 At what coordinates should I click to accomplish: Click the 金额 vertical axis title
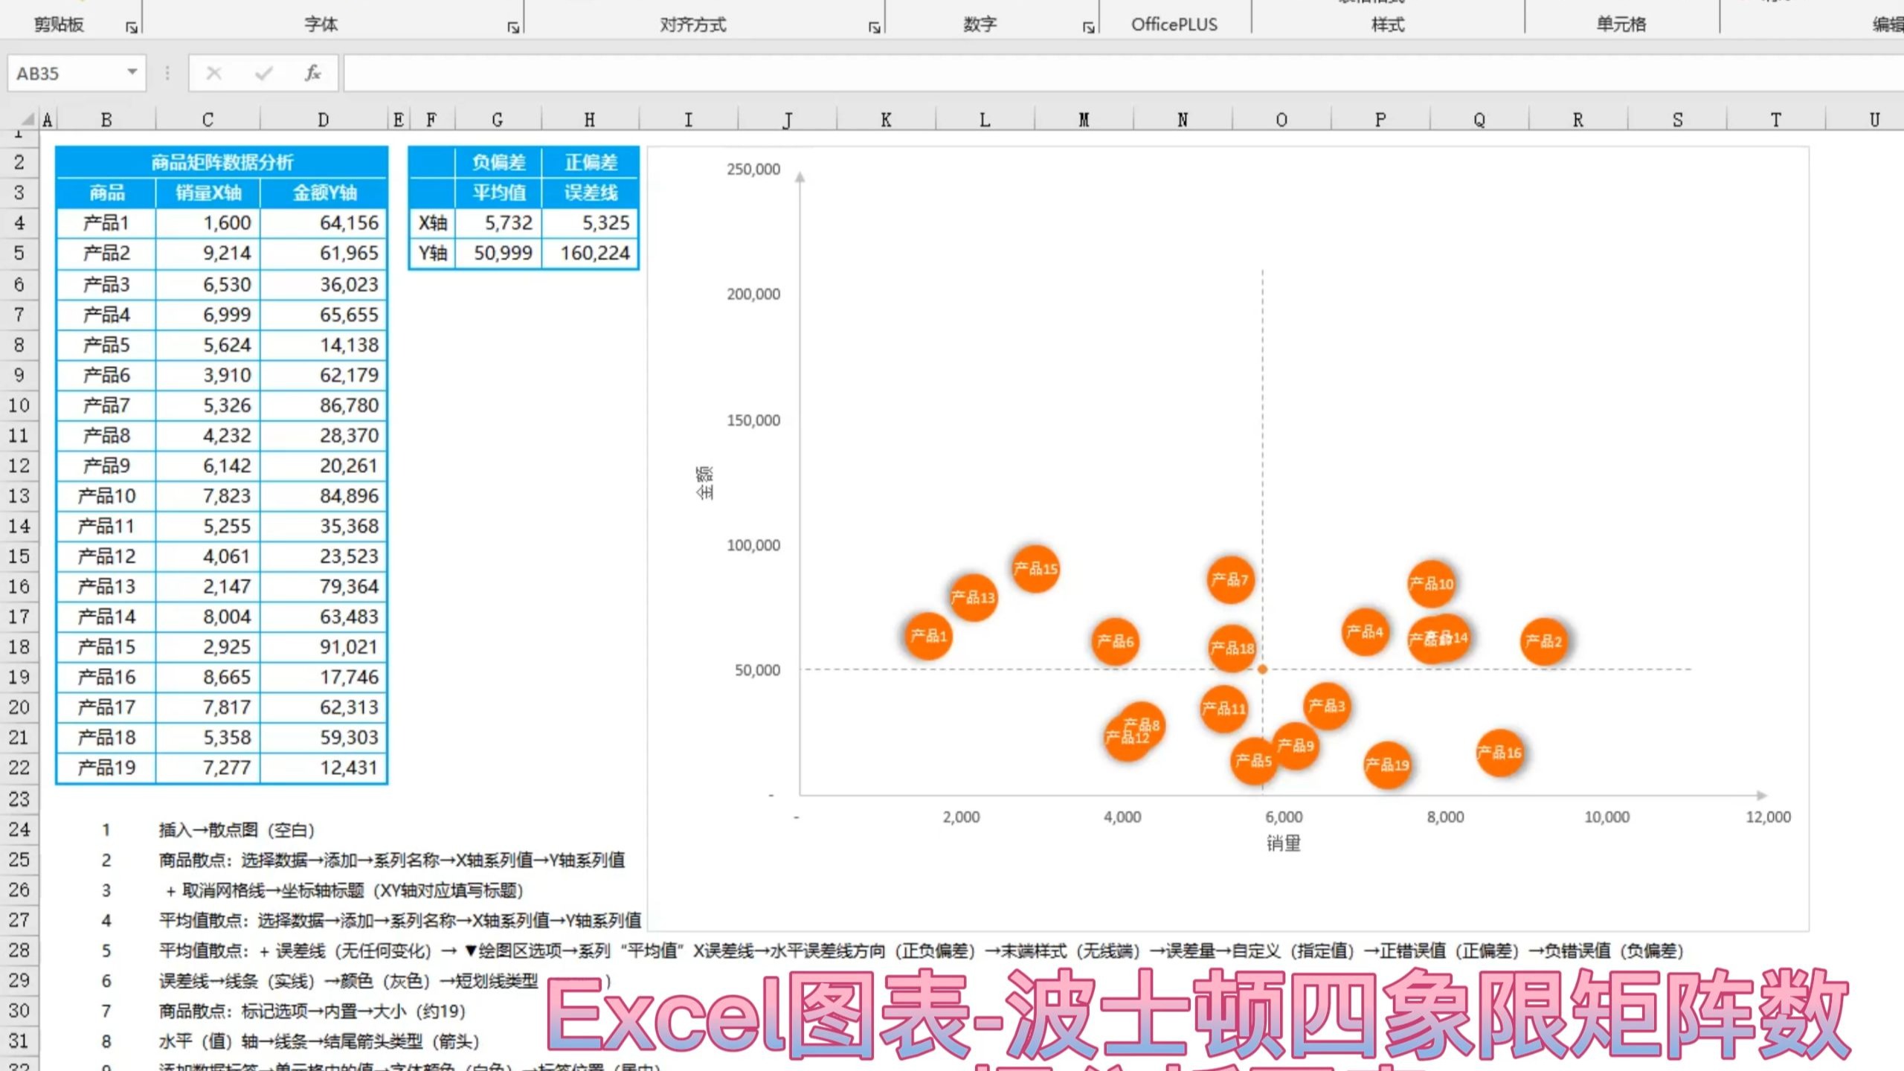(705, 483)
